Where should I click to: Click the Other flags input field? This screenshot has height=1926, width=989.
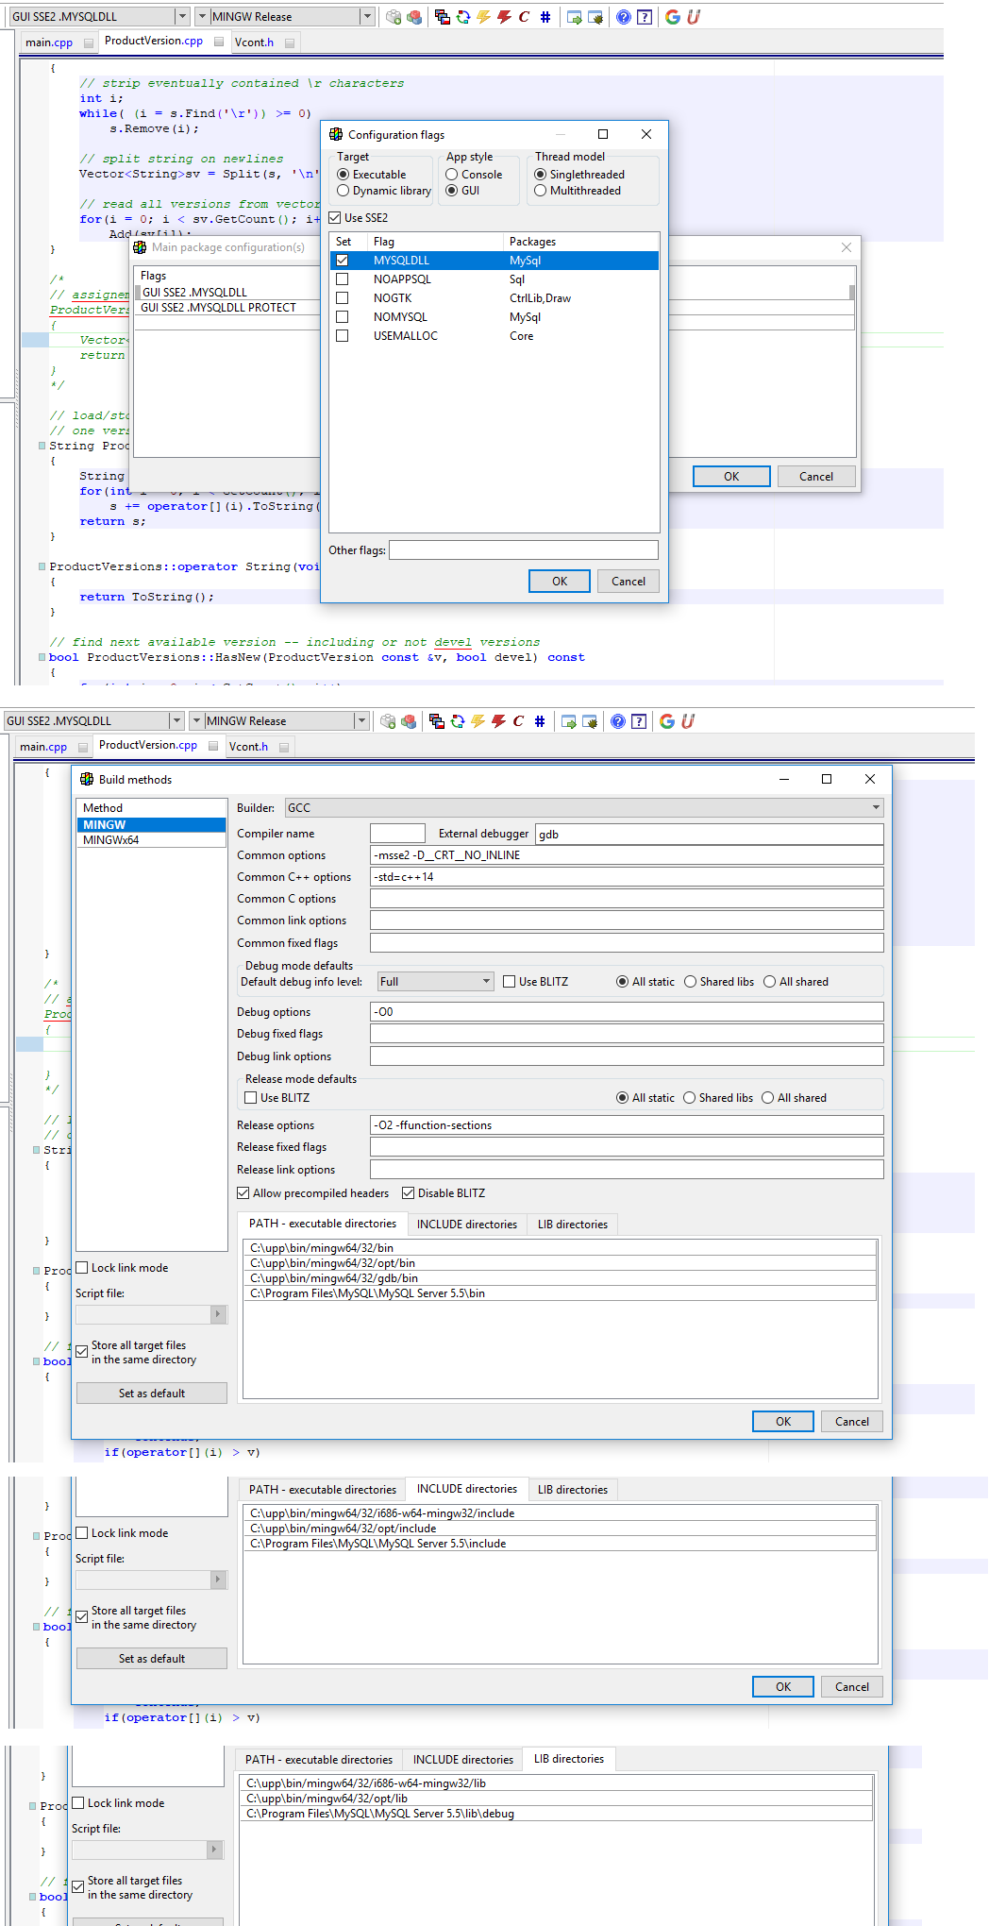(523, 550)
